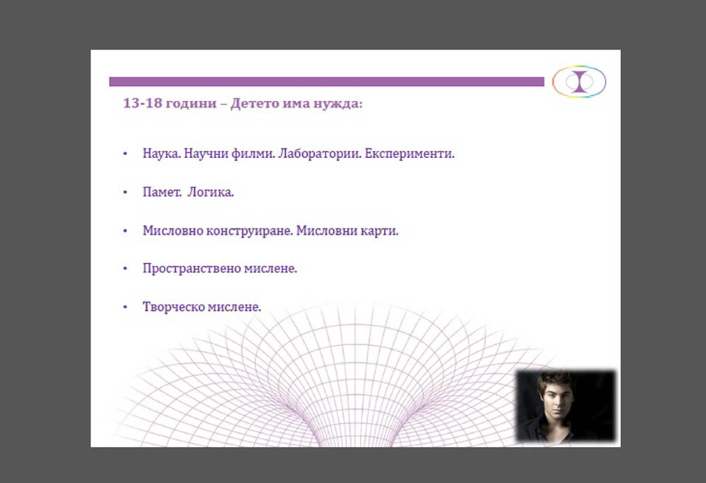Click the bullet dot before "Пространствено мислене"
Viewport: 706px width, 483px height.
[x=125, y=269]
